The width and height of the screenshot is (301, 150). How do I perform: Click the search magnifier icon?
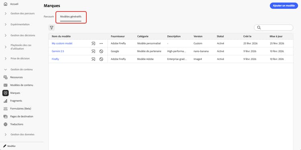[259, 28]
